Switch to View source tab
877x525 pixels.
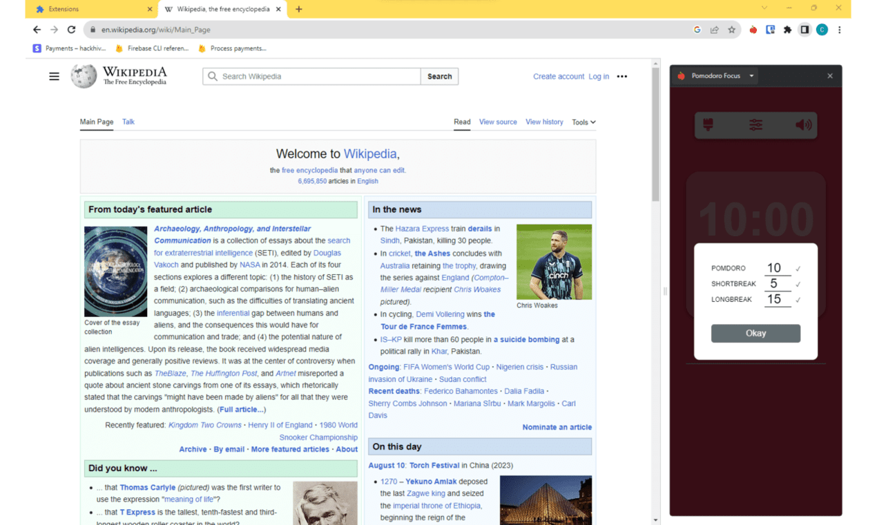(498, 122)
